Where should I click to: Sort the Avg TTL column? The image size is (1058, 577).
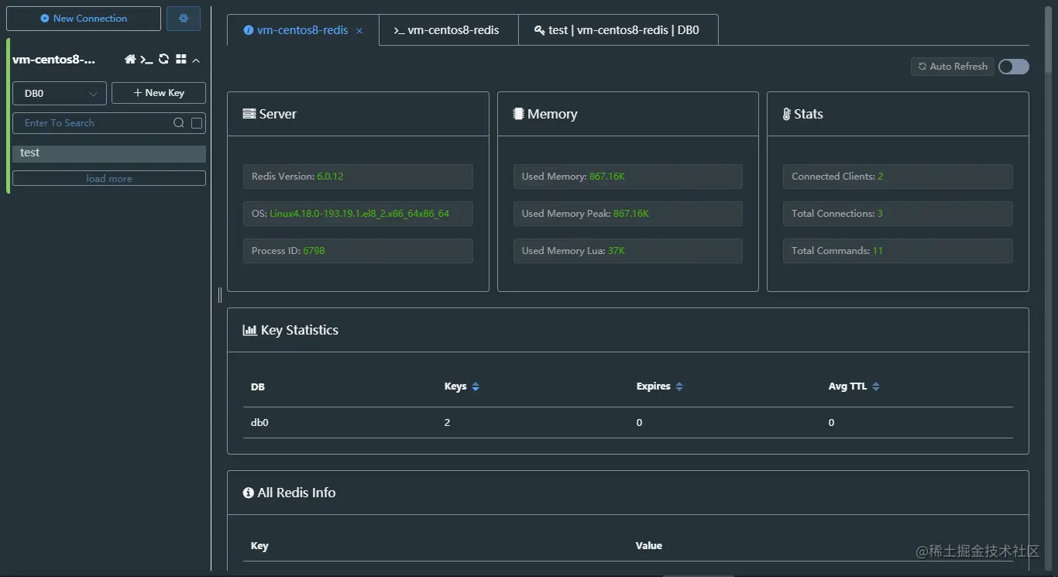click(x=876, y=386)
